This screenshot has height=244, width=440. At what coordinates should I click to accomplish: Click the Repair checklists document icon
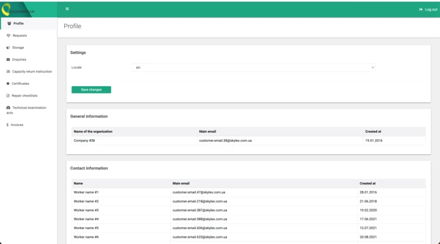[8, 95]
